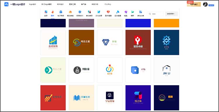Select the 其他分类 grid icon
The height and width of the screenshot is (112, 219).
pyautogui.click(x=141, y=12)
